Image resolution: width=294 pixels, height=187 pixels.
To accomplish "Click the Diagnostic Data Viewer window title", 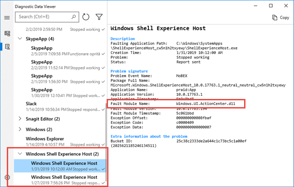I will coord(35,6).
